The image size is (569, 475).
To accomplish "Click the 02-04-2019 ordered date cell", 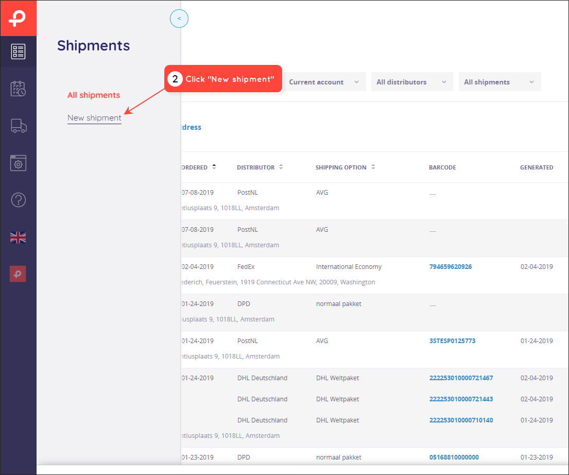I will pyautogui.click(x=197, y=266).
